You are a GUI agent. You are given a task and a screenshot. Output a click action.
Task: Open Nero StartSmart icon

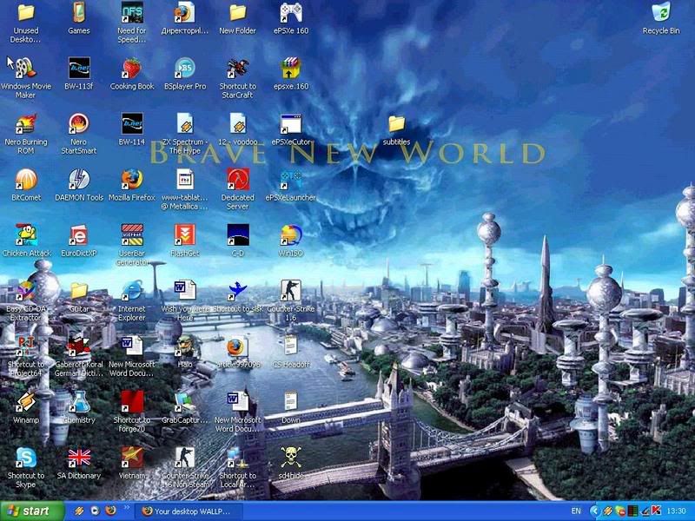pos(79,124)
